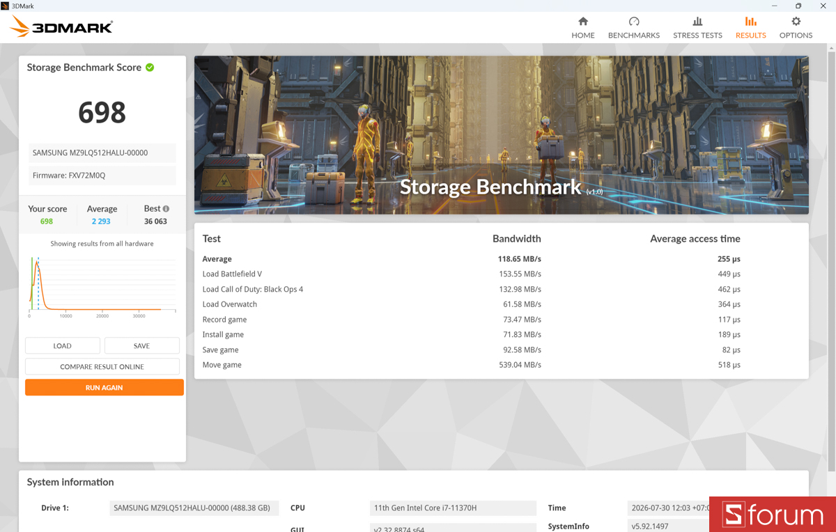This screenshot has width=836, height=532.
Task: Click the Bandwidth column header
Action: point(517,239)
